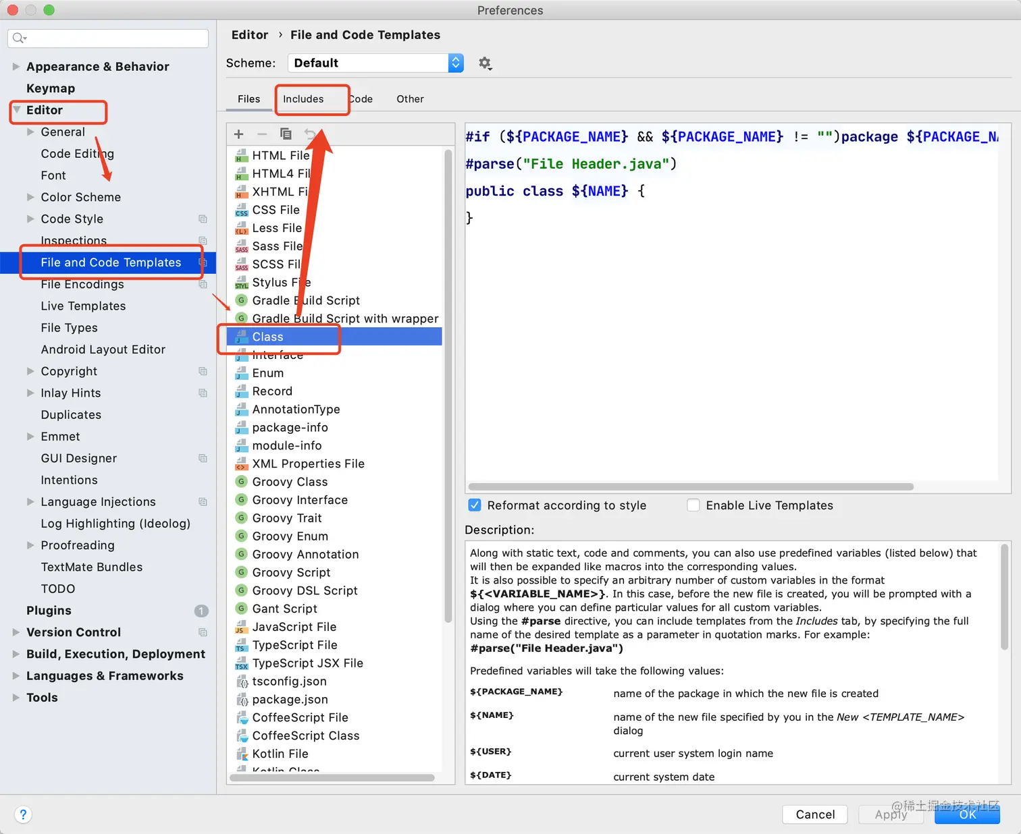Click the search magnifier icon
The image size is (1021, 834).
tap(20, 38)
